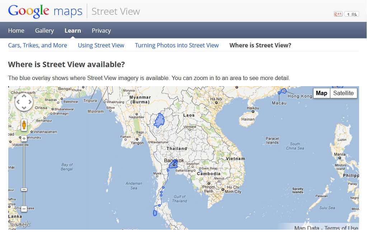Pan the map down with the arrow control
Image resolution: width=367 pixels, height=234 pixels.
tap(24, 108)
